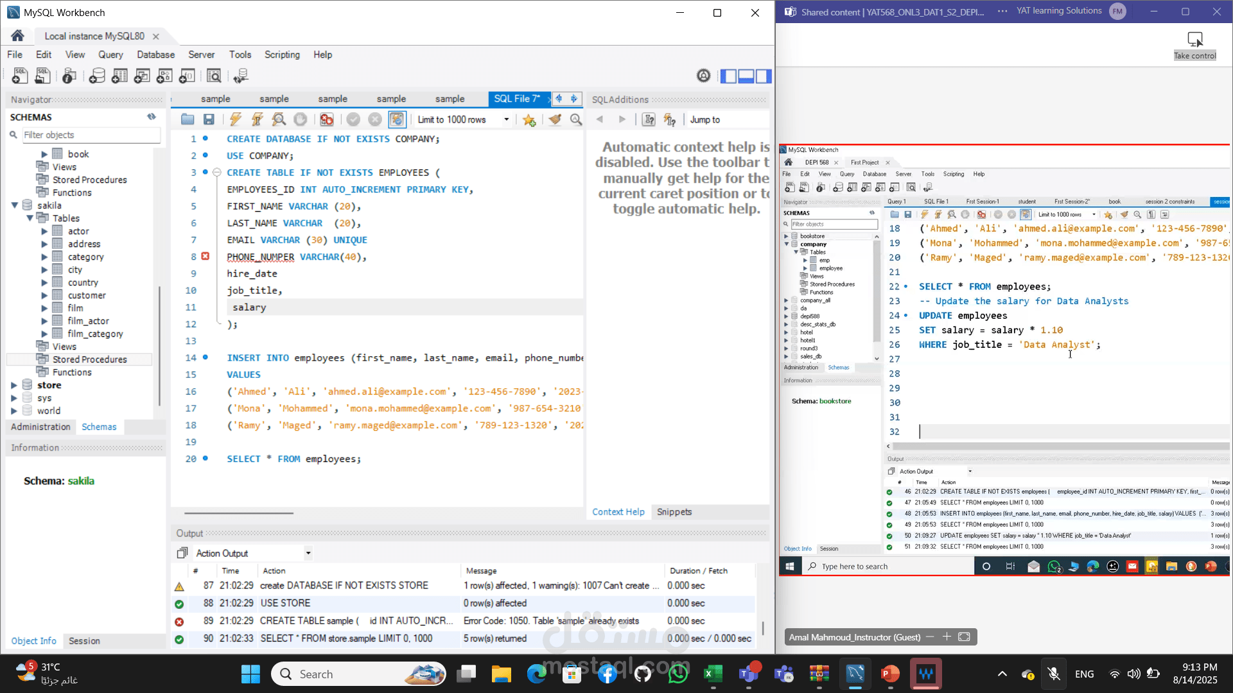
Task: Execute the SQL script with the lightning bolt icon
Action: [x=236, y=119]
